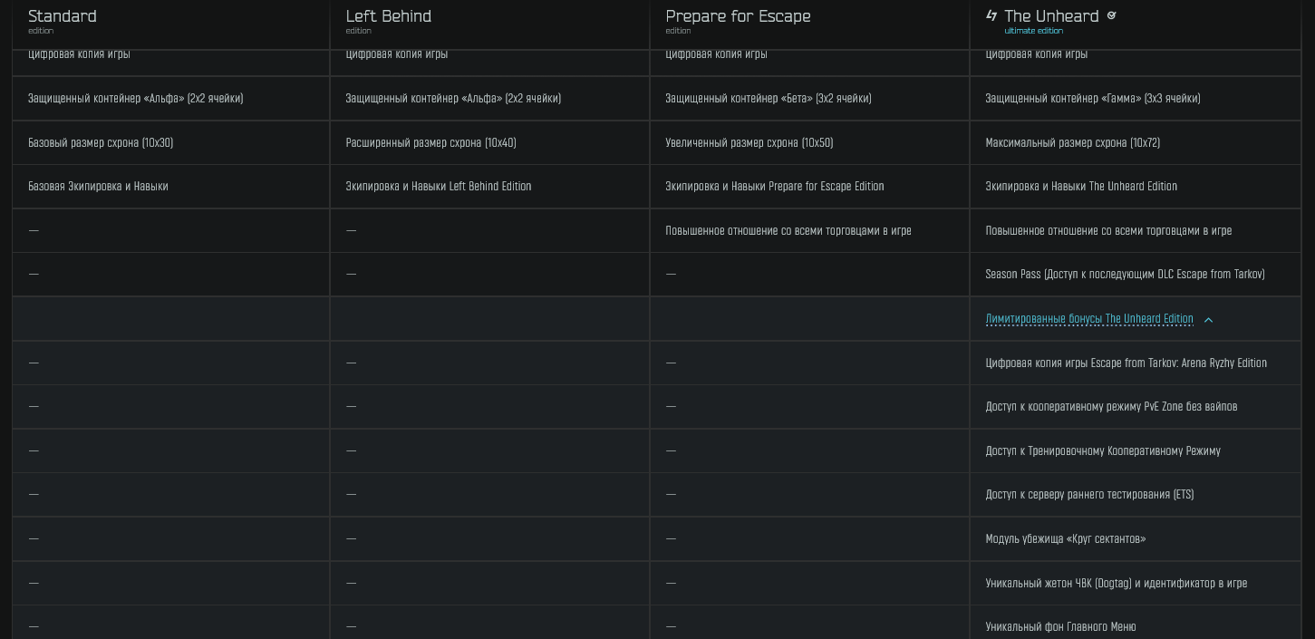Screen dimensions: 1315x639
Task: Click Максимальный размер схрона (10x72) text
Action: 1072,143
